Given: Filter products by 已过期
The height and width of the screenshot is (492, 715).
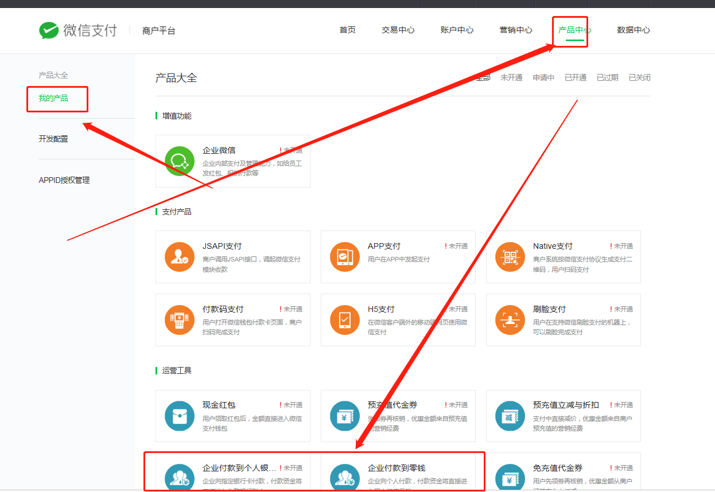Looking at the screenshot, I should pos(608,77).
